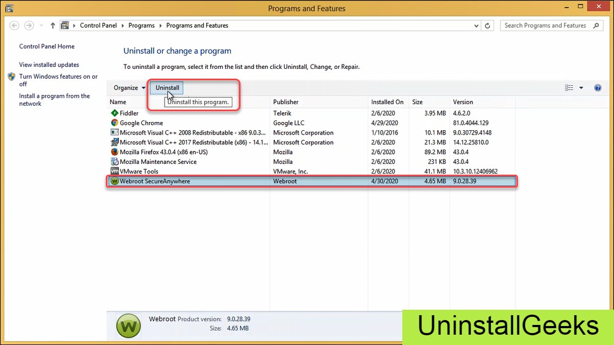The image size is (614, 345).
Task: Go up one level with Up arrow
Action: click(53, 25)
